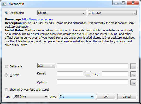Open the 9.10_Live version dropdown
The width and height of the screenshot is (141, 104).
112,13
